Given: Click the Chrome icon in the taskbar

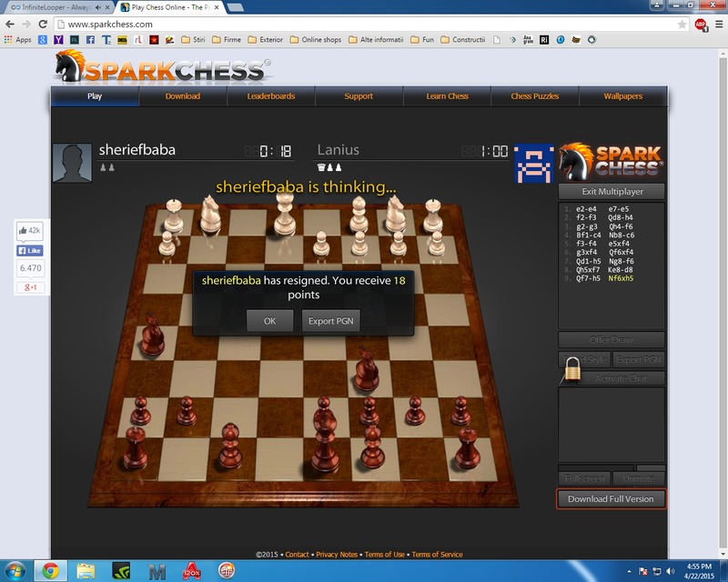Looking at the screenshot, I should click(x=51, y=571).
